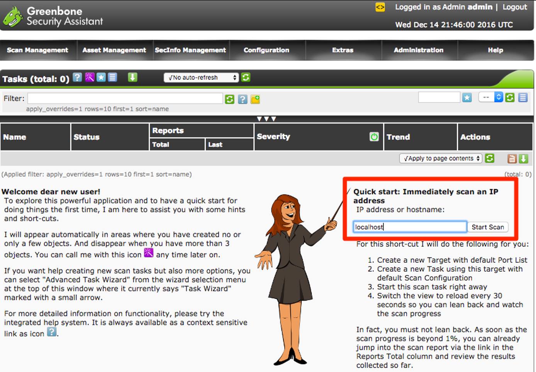The height and width of the screenshot is (372, 536).
Task: Open the new task filter star icon
Action: point(101,77)
